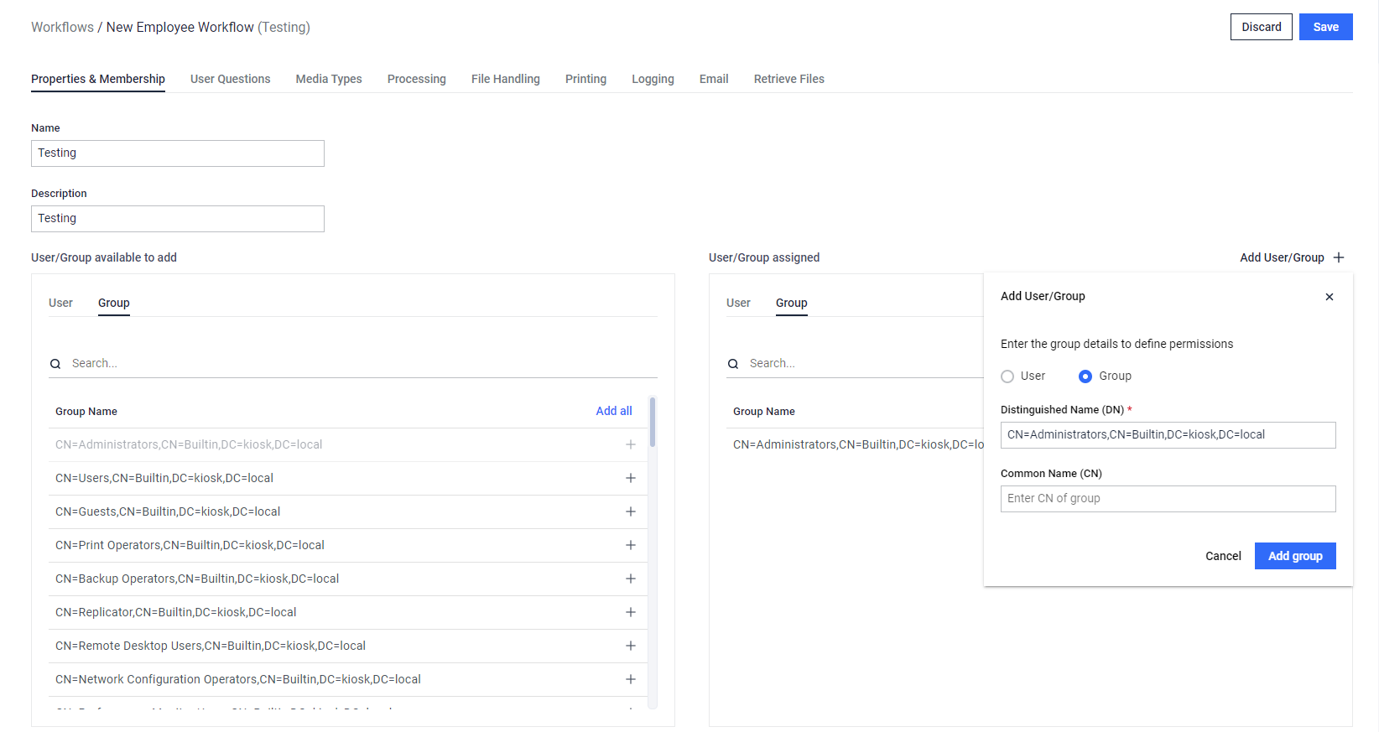This screenshot has height=732, width=1379.
Task: Add CN=Guests group with plus icon
Action: pos(631,511)
